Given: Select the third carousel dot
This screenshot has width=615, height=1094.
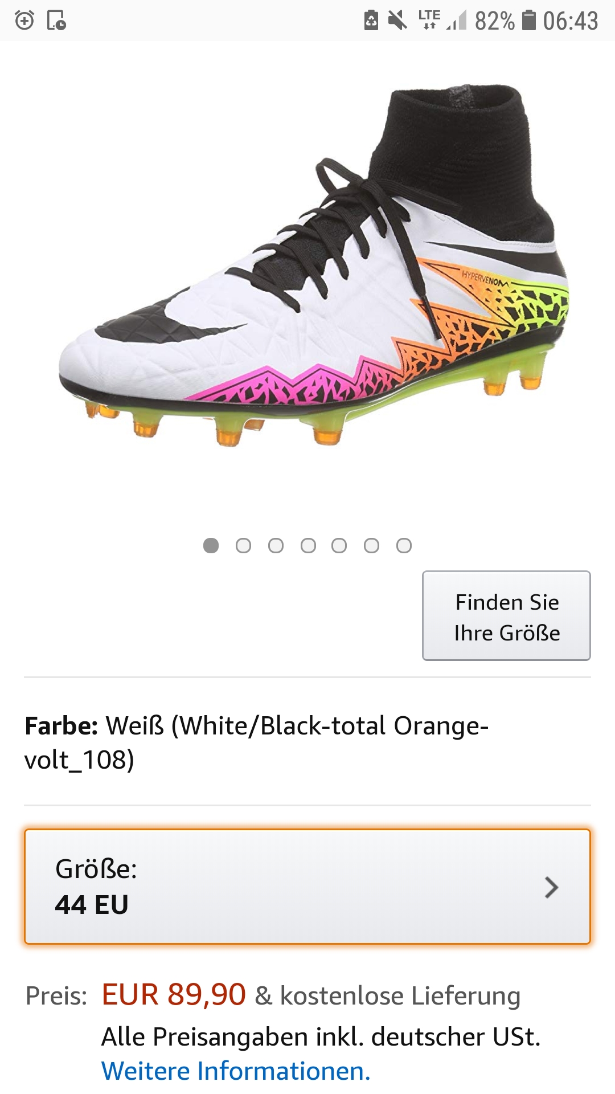Looking at the screenshot, I should [276, 546].
